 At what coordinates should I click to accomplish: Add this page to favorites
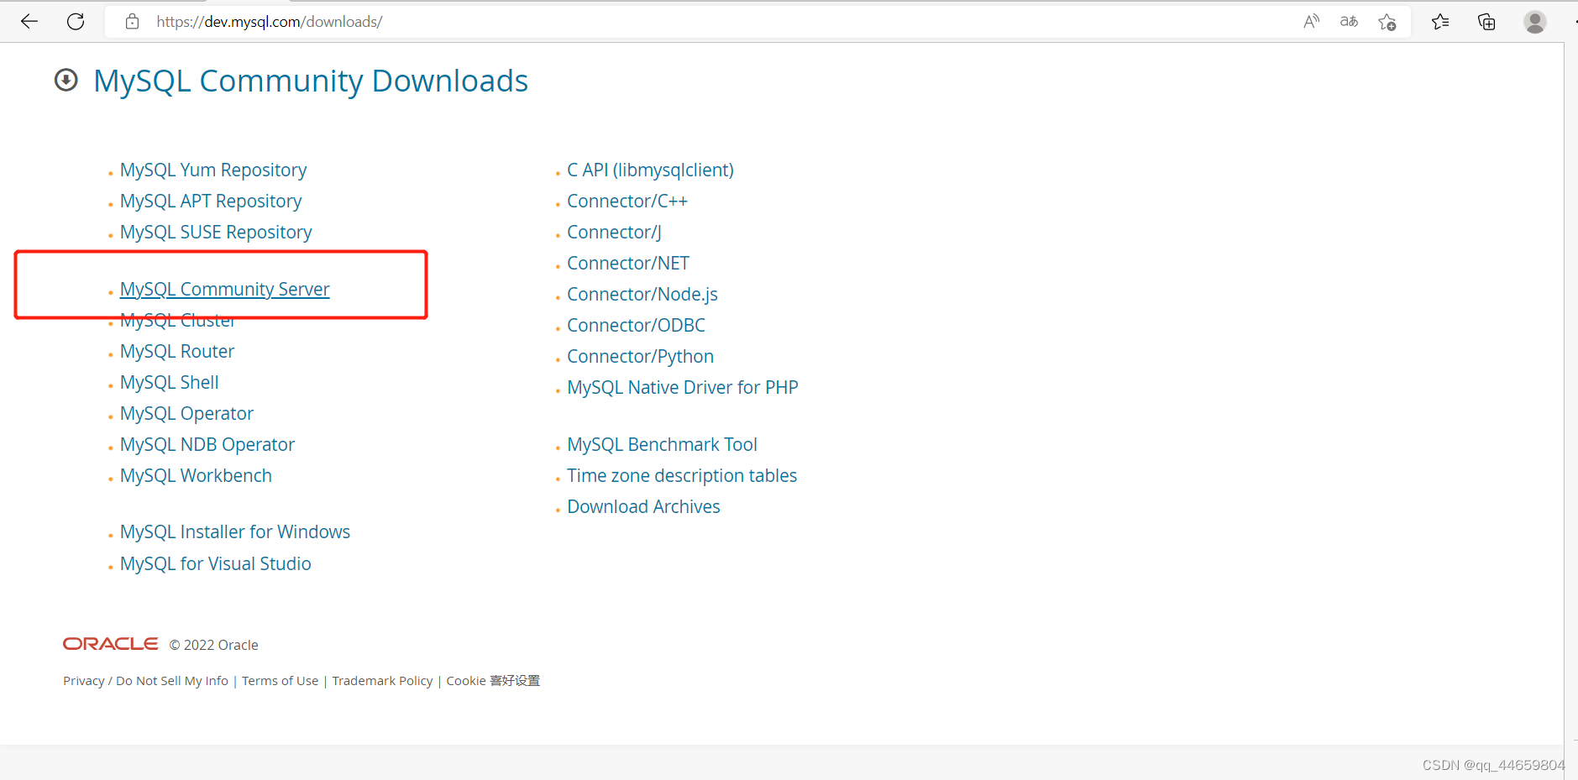point(1387,22)
